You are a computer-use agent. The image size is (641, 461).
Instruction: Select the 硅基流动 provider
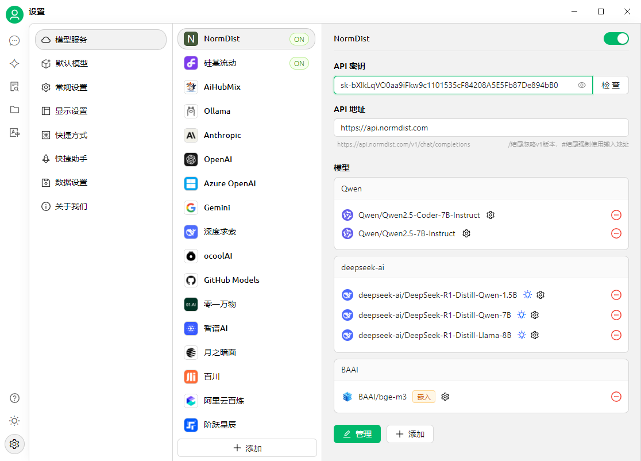coord(246,63)
